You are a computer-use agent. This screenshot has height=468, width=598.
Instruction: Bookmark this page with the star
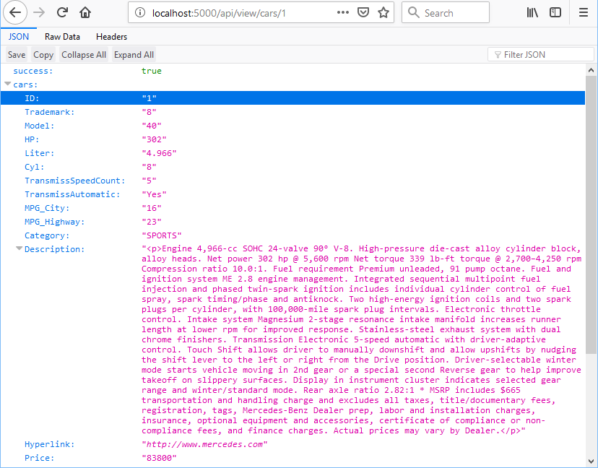click(x=383, y=12)
